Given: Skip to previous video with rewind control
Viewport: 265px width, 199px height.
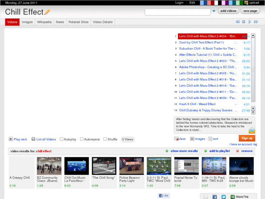Looking at the screenshot, I should pos(238,22).
